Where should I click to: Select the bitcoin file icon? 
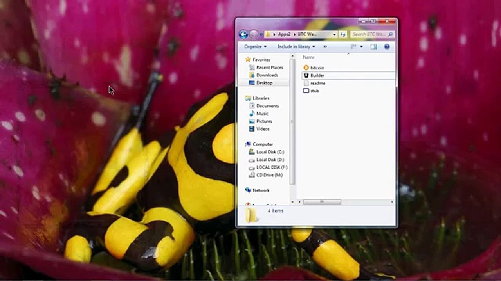click(x=306, y=68)
